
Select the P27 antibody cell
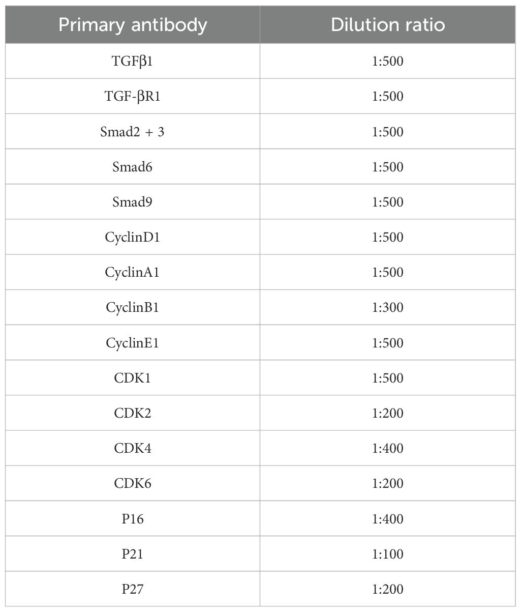pyautogui.click(x=133, y=589)
